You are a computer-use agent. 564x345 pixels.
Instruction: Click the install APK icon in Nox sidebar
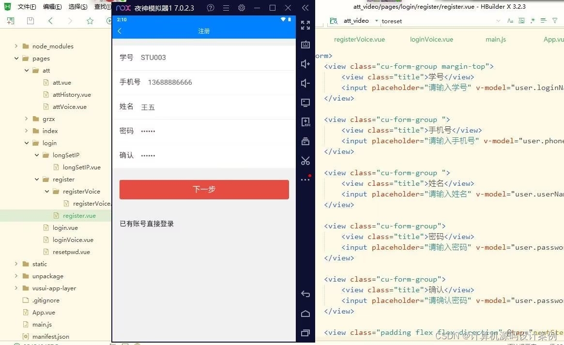tap(305, 122)
